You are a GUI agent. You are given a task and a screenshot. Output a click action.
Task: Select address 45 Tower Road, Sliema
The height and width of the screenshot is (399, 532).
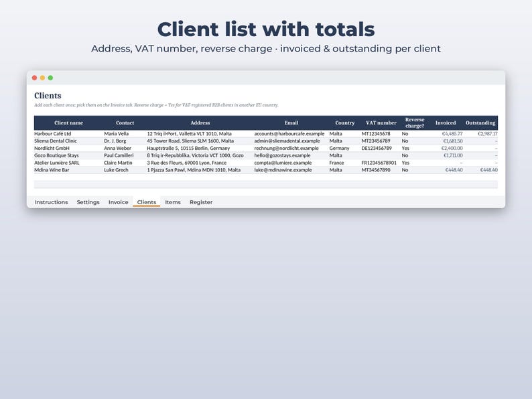point(190,141)
